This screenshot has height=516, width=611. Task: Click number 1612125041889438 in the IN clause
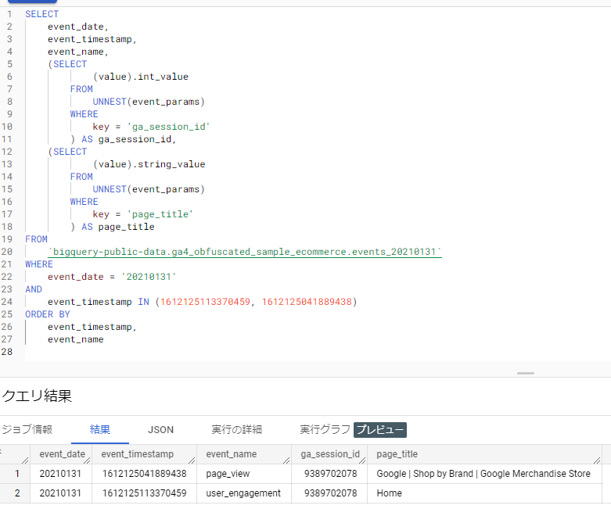pos(307,302)
